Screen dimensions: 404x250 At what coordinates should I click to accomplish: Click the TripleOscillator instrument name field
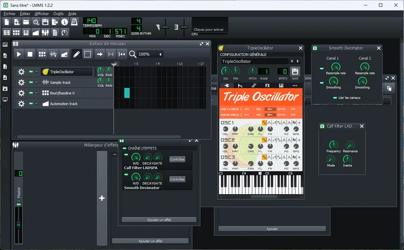255,61
